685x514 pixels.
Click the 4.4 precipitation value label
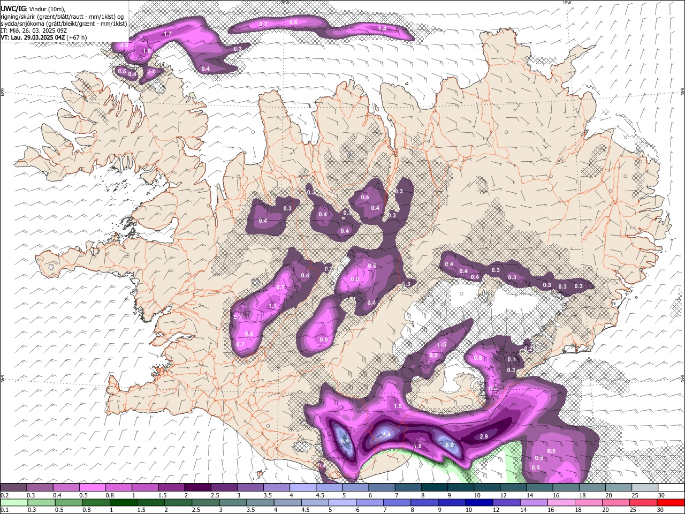[x=386, y=434]
